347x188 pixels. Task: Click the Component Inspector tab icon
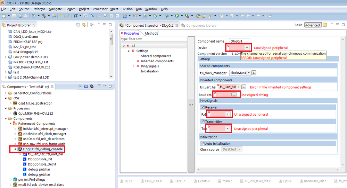[122, 25]
